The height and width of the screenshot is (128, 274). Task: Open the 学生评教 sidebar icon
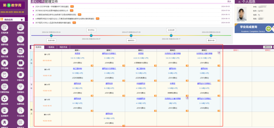[5, 63]
